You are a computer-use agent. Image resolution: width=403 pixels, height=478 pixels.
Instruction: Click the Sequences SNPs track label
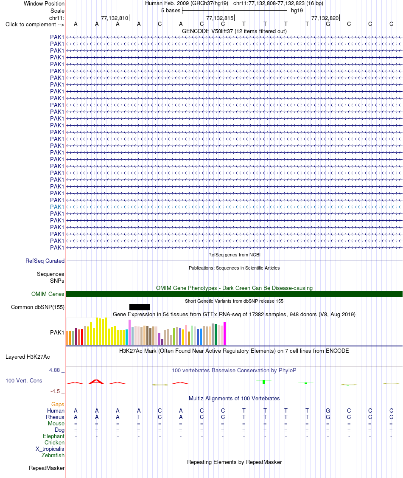[x=50, y=277]
